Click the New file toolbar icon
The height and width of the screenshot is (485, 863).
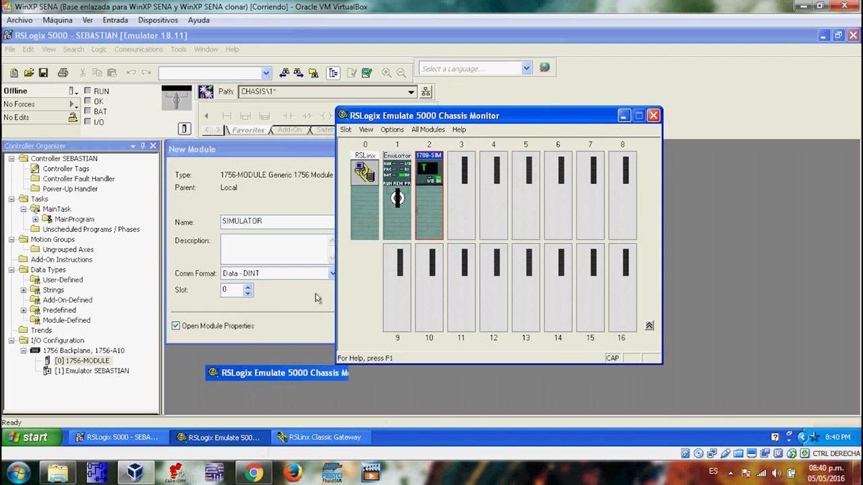tap(13, 73)
